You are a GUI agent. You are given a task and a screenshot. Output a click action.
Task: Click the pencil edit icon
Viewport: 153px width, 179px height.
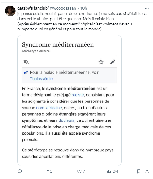click(113, 62)
